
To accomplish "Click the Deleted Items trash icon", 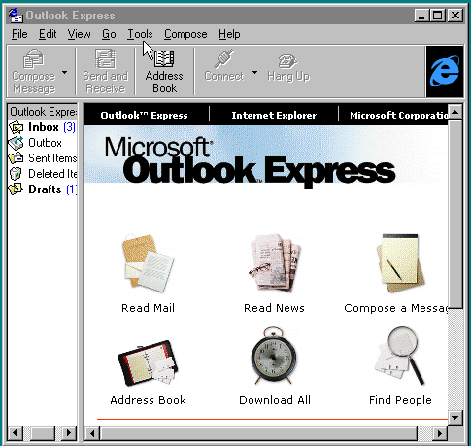I will click(16, 174).
